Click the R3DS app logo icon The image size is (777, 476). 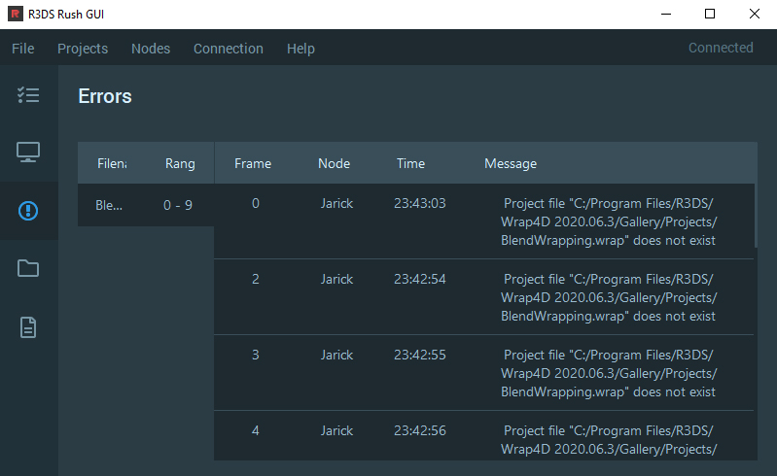click(16, 14)
